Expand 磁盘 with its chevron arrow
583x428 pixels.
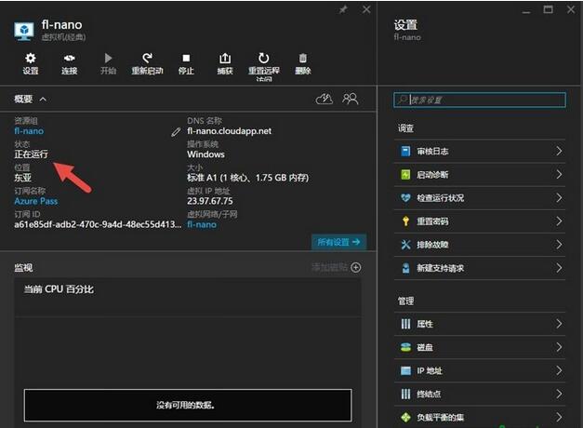pyautogui.click(x=559, y=347)
